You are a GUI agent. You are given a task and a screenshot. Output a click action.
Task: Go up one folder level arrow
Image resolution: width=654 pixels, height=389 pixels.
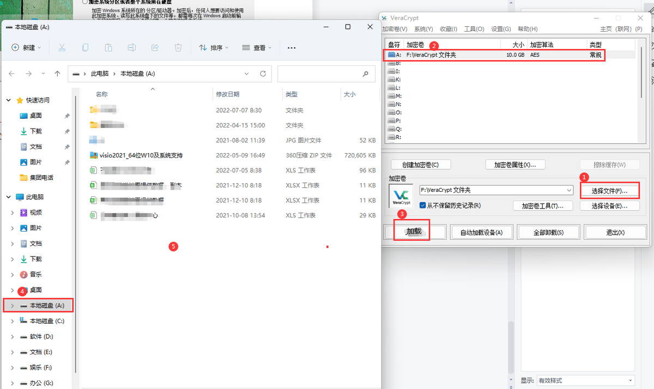57,74
